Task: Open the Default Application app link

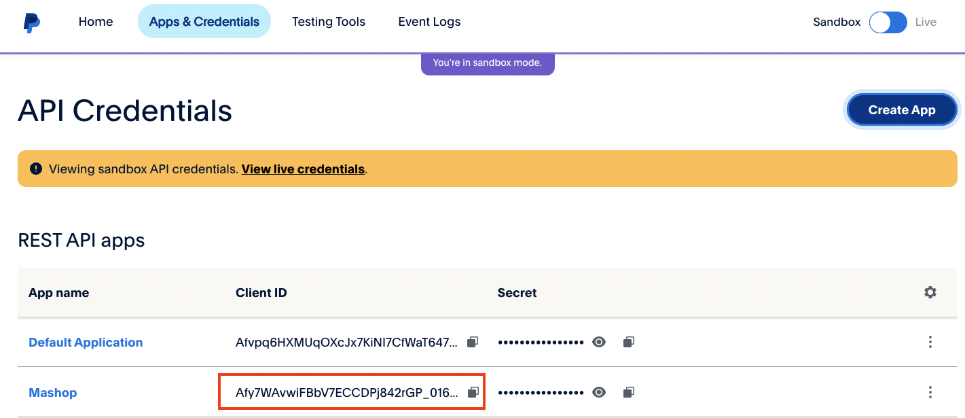Action: point(86,343)
